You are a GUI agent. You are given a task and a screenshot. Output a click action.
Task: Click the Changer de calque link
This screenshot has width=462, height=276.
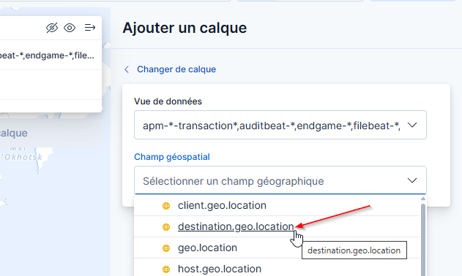pyautogui.click(x=176, y=69)
